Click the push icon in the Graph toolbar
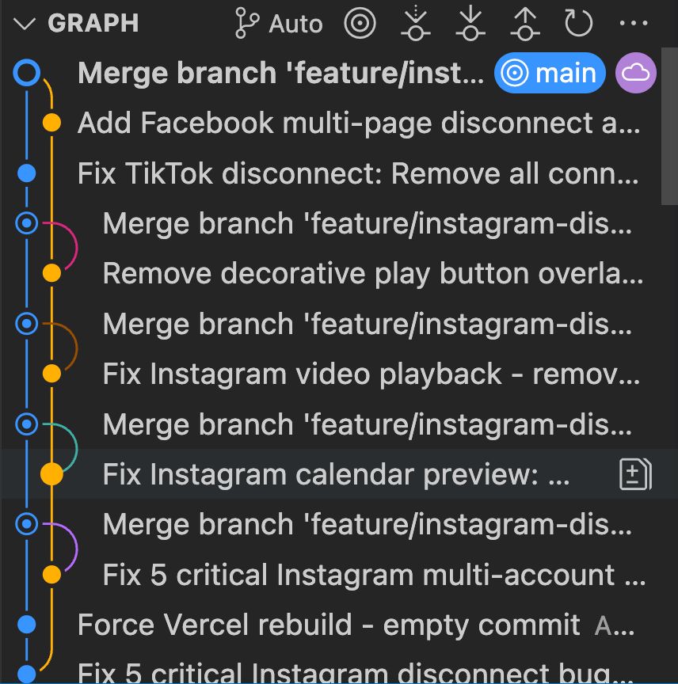This screenshot has height=684, width=678. click(x=526, y=23)
